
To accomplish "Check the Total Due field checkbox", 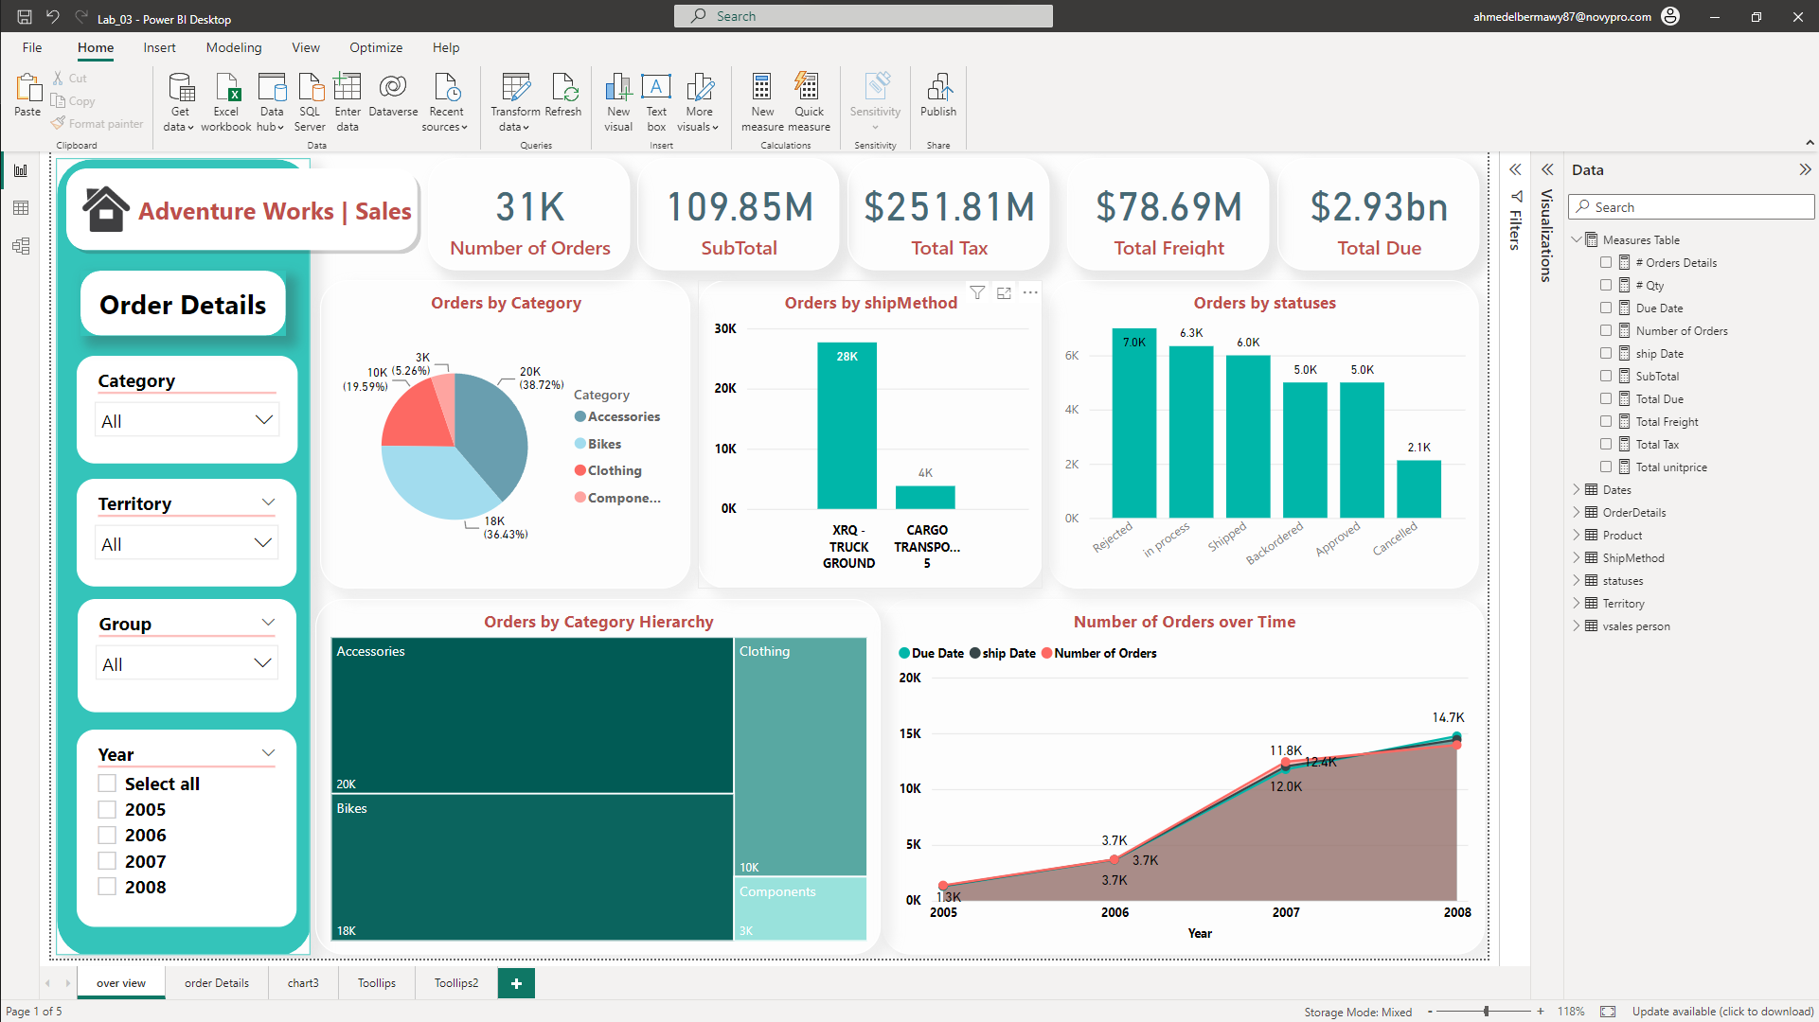I will (1606, 399).
